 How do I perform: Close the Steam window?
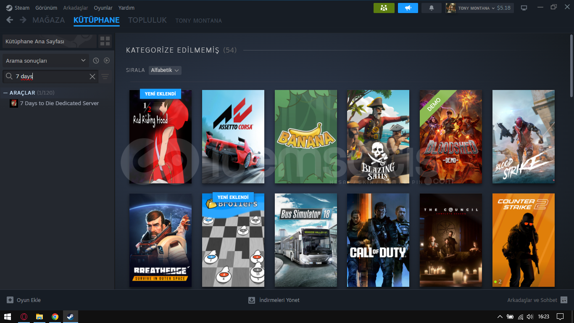tap(566, 7)
